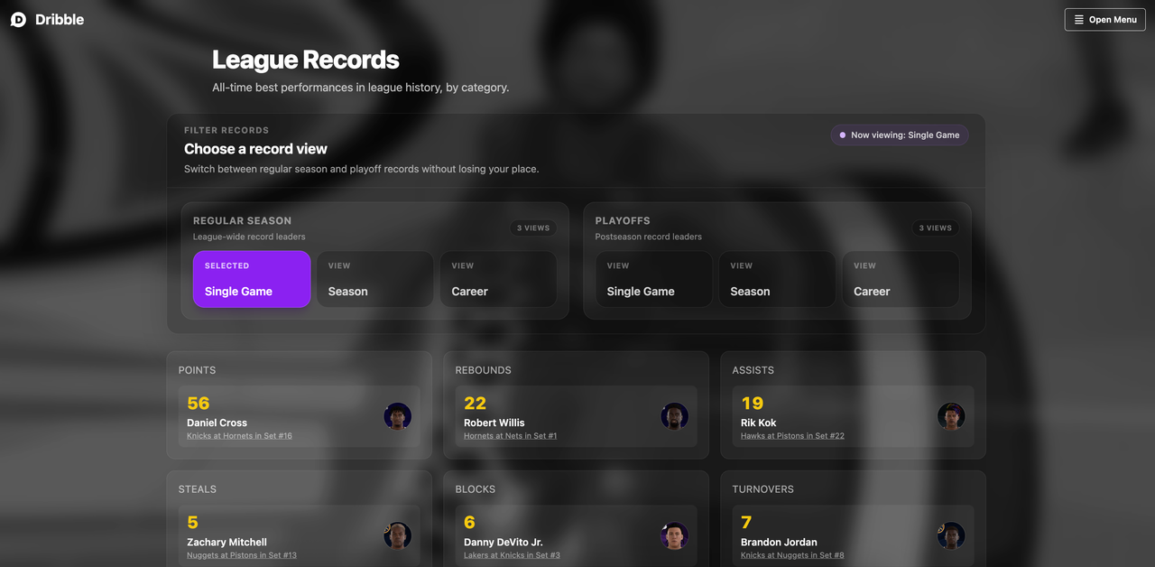Image resolution: width=1155 pixels, height=567 pixels.
Task: Switch to Regular Season Career view
Action: point(498,279)
